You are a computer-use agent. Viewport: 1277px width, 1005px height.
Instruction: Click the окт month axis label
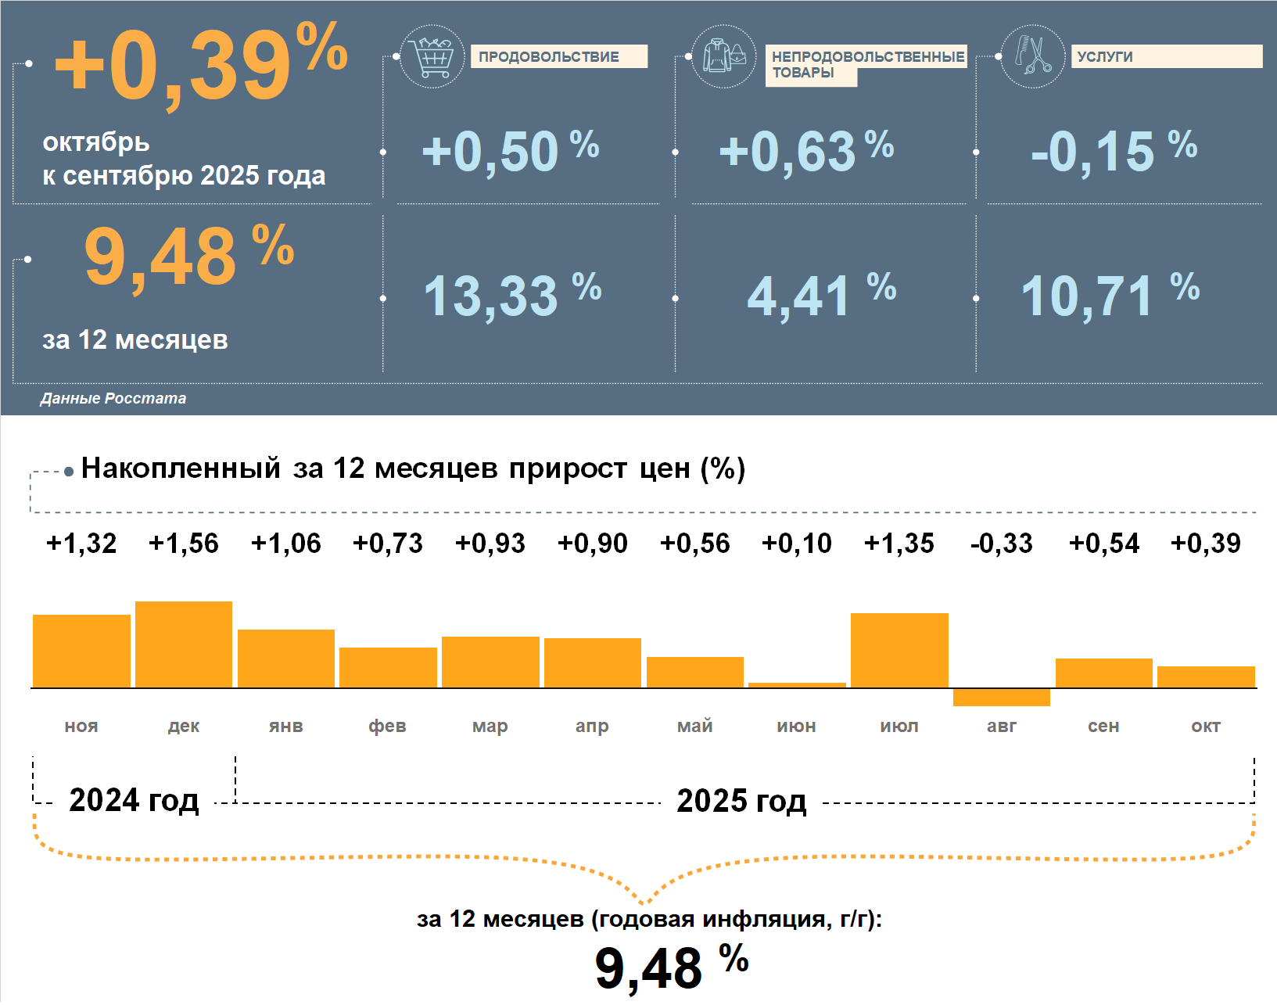point(1205,726)
